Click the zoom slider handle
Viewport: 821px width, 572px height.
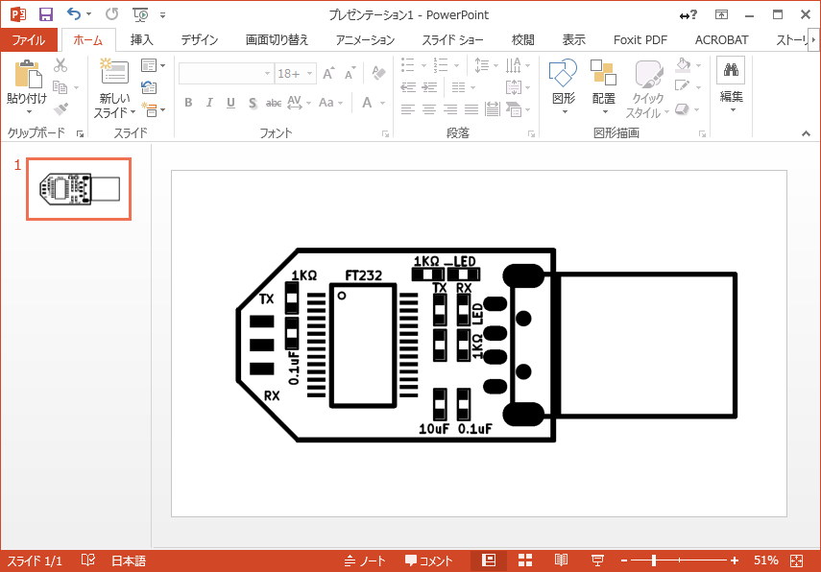coord(654,560)
